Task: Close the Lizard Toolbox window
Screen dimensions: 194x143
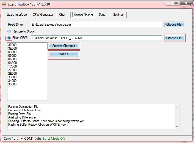Action: point(186,3)
